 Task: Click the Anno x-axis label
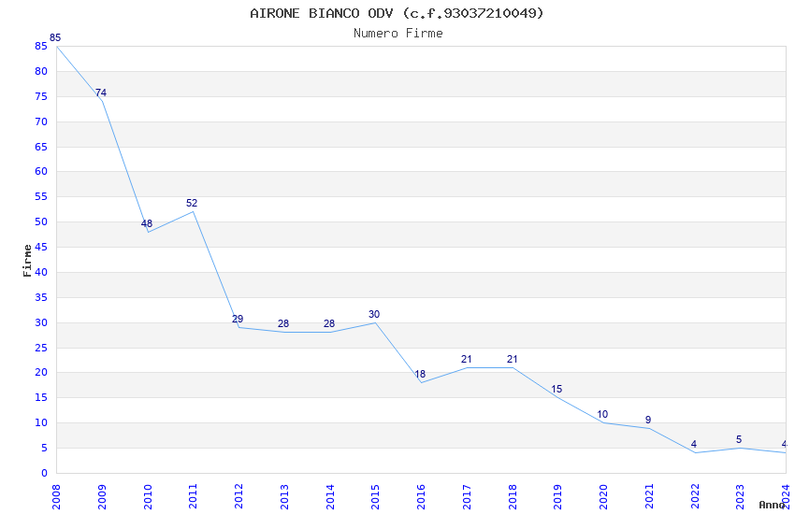772,505
